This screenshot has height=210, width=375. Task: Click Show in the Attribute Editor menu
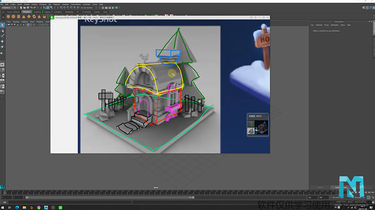(343, 25)
